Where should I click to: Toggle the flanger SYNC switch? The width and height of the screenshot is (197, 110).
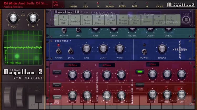pos(78,30)
